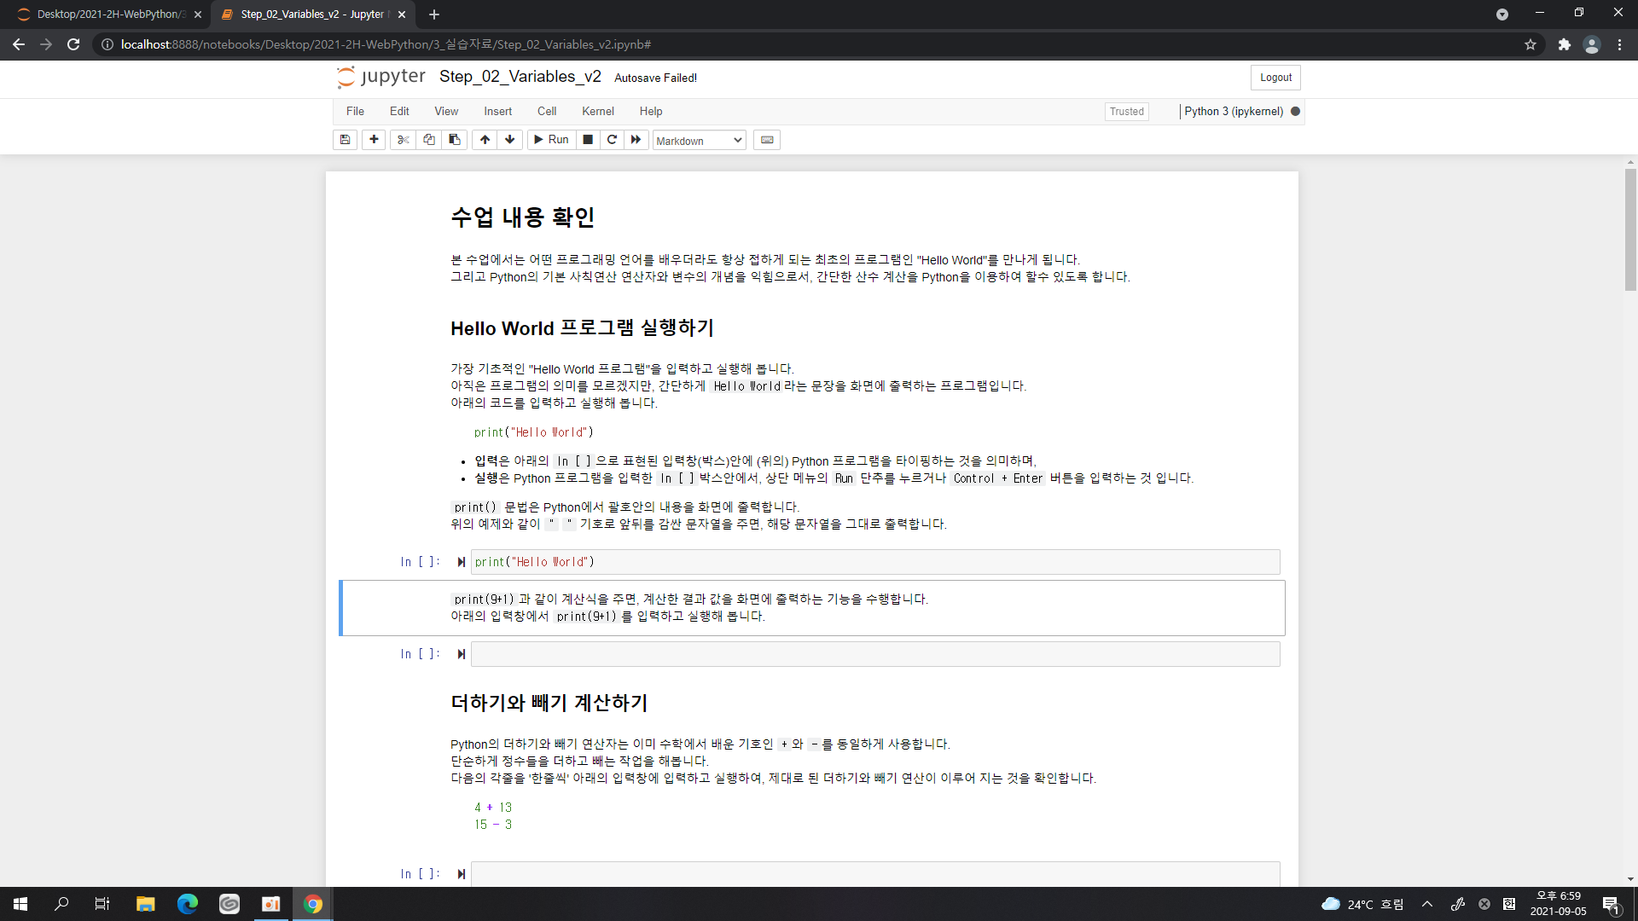Copy selected cells icon
Viewport: 1638px width, 921px height.
click(x=429, y=140)
